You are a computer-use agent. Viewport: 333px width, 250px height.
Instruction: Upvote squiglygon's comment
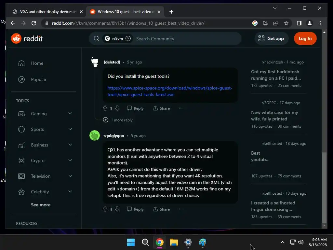tap(105, 209)
